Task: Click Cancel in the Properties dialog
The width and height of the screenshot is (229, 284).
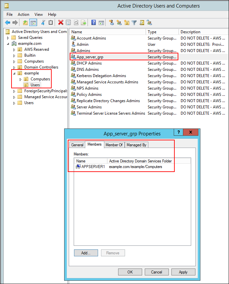Action: coord(157,272)
